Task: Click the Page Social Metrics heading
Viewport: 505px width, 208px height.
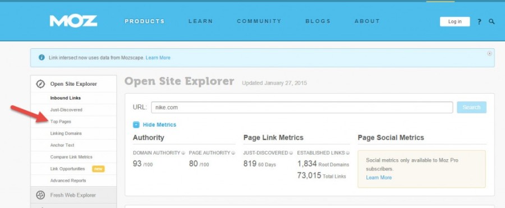Action: coord(391,138)
